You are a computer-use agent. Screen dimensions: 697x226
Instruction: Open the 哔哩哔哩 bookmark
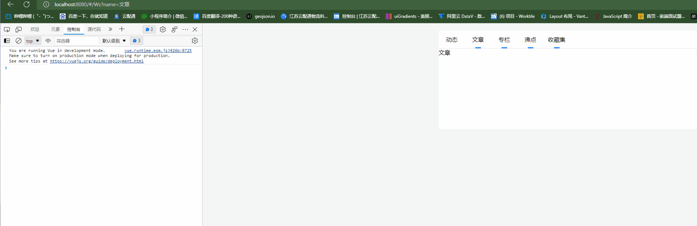[29, 16]
